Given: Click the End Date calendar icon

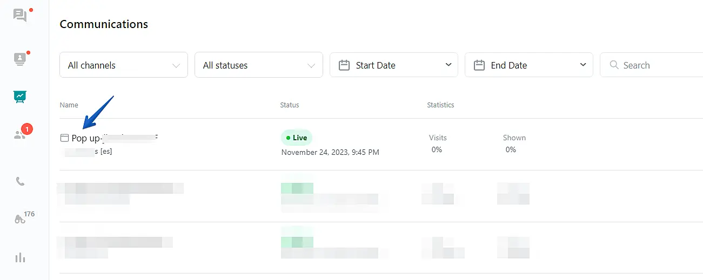Looking at the screenshot, I should tap(479, 65).
